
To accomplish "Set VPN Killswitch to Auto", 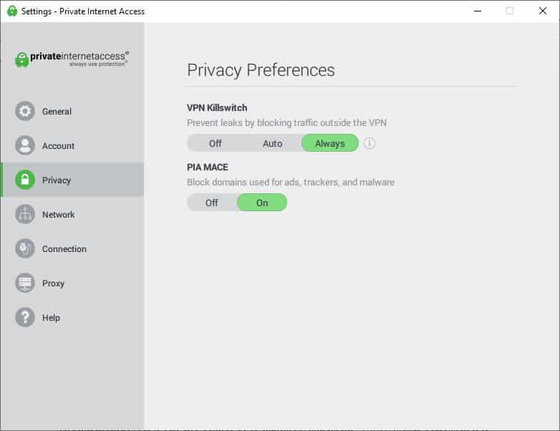I will click(273, 143).
